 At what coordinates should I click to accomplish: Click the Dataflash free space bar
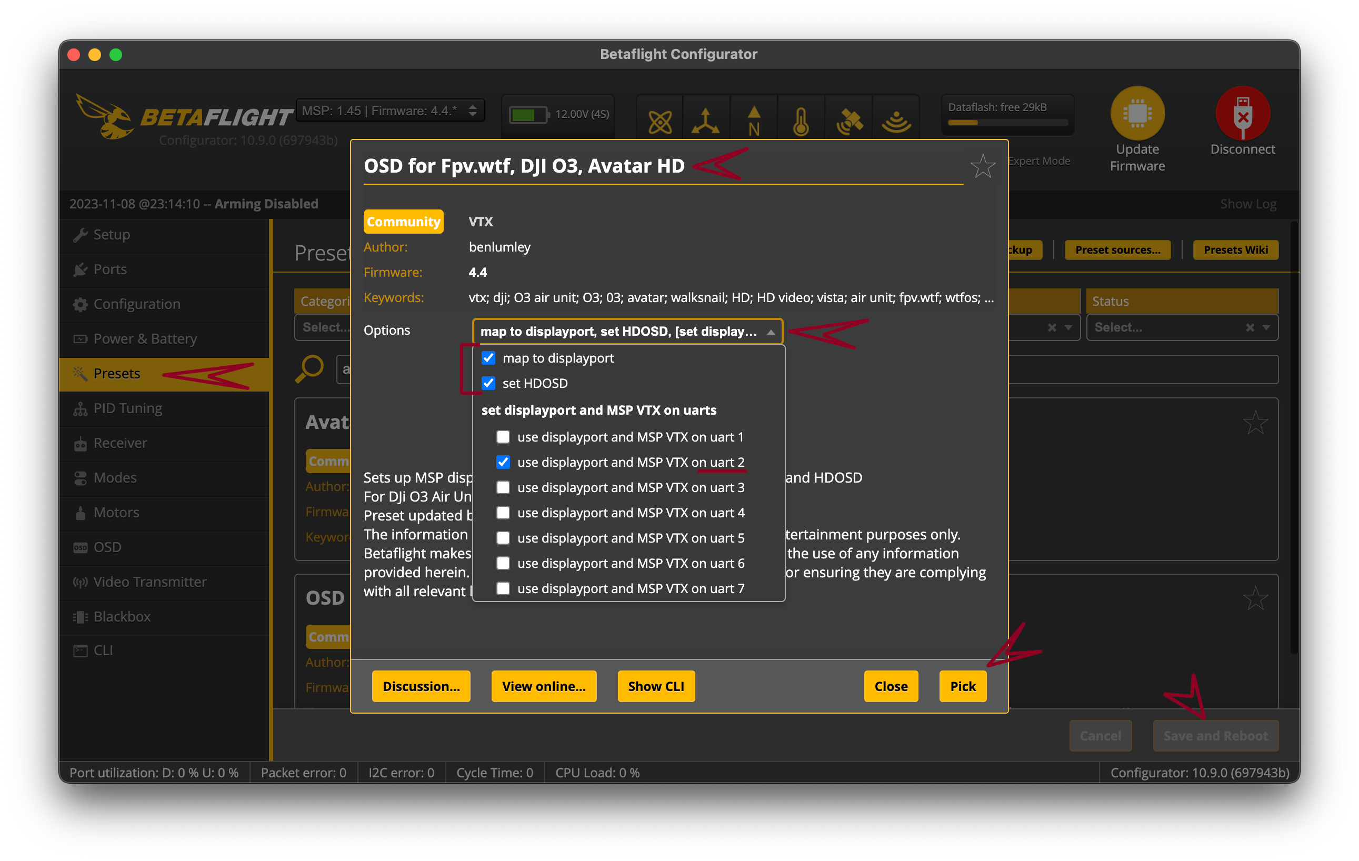[1007, 123]
